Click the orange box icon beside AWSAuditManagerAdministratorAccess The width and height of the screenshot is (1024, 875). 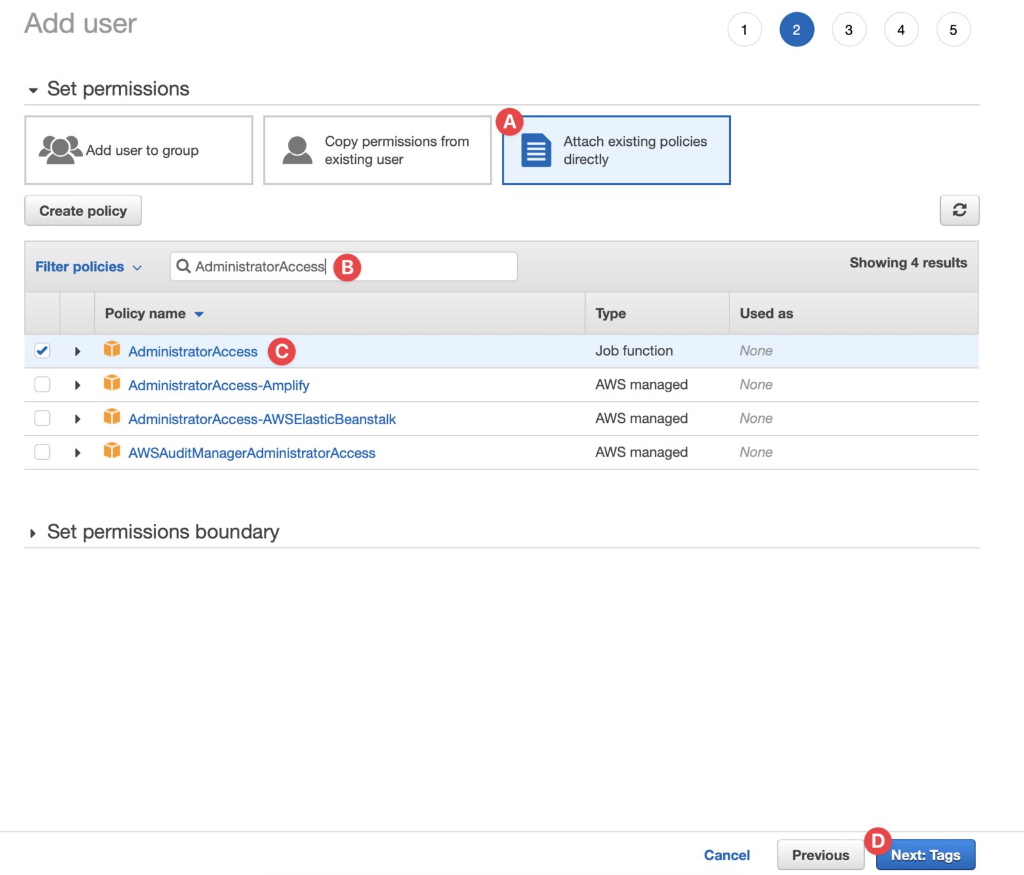point(112,451)
